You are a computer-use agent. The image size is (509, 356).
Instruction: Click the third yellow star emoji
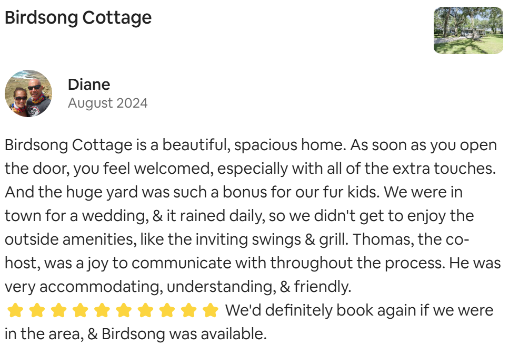(59, 310)
